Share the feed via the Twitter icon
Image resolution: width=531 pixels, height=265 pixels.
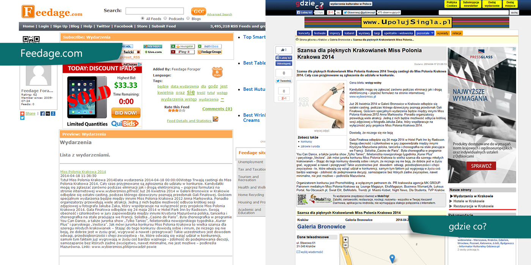point(22,118)
